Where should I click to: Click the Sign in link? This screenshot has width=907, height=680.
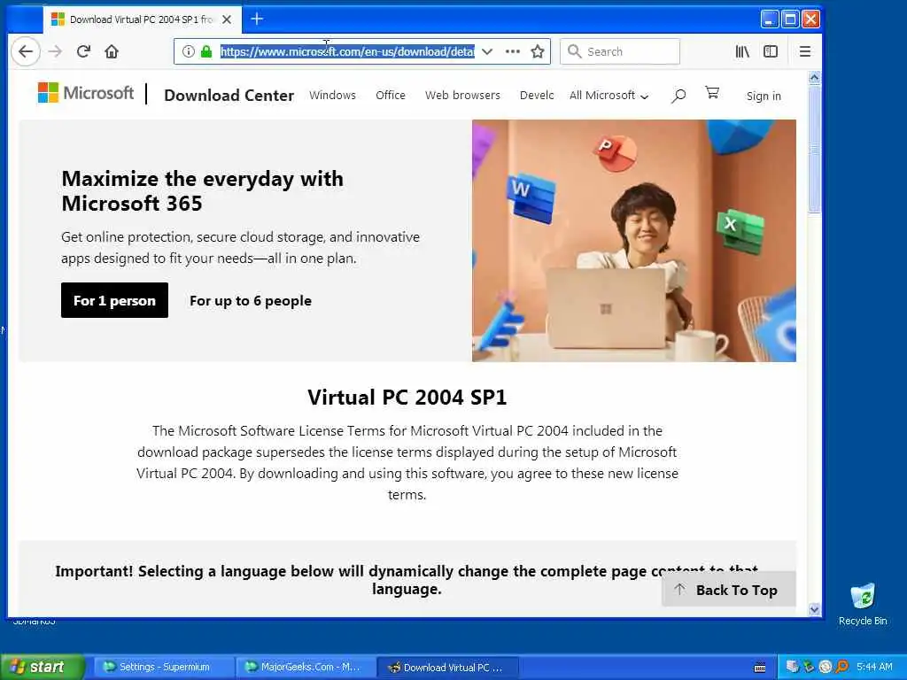[x=764, y=96]
